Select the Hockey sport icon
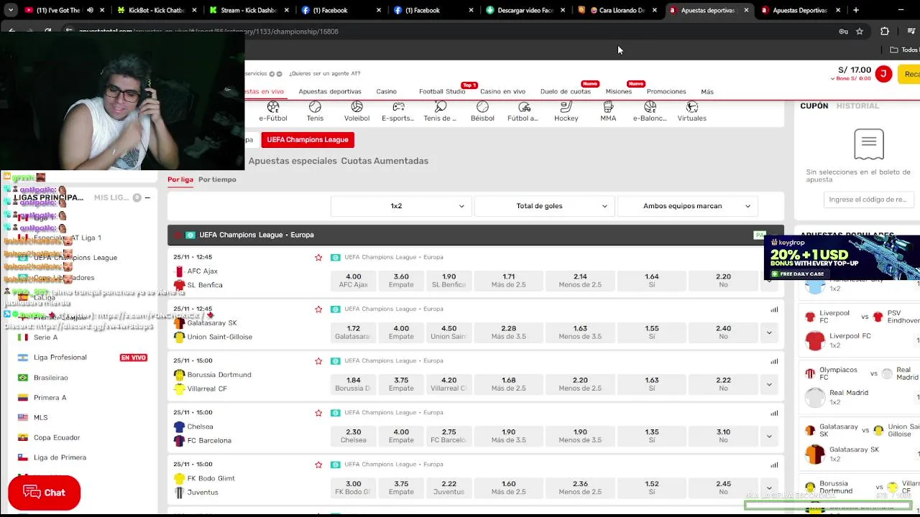Screen dimensions: 920x517 pyautogui.click(x=566, y=111)
